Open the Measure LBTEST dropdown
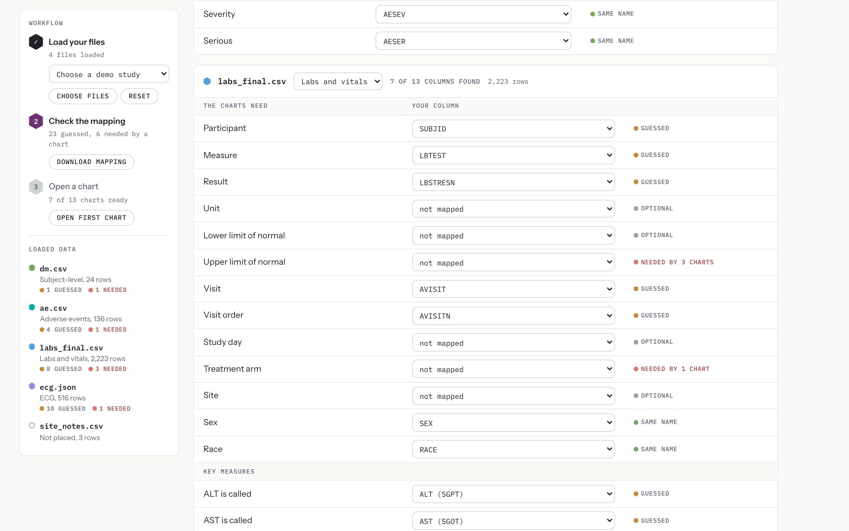This screenshot has height=531, width=849. 513,155
